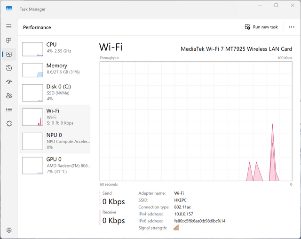The image size is (301, 239).
Task: Click the Run new task button
Action: (261, 27)
